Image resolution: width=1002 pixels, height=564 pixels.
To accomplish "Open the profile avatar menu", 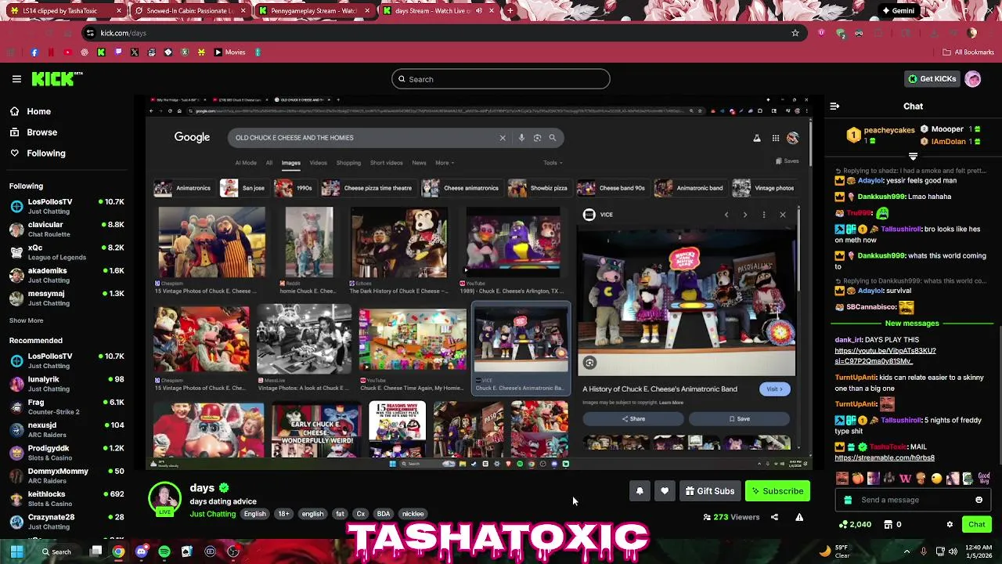I will pos(973,79).
